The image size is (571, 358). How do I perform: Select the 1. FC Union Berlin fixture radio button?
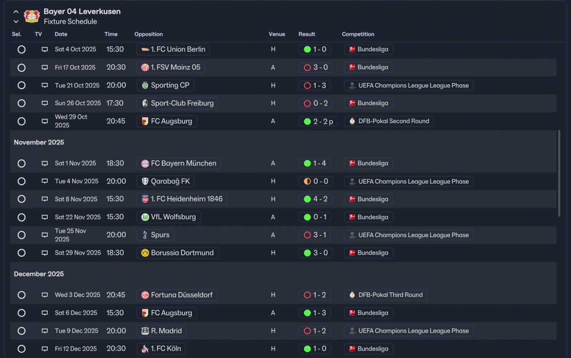tap(21, 49)
